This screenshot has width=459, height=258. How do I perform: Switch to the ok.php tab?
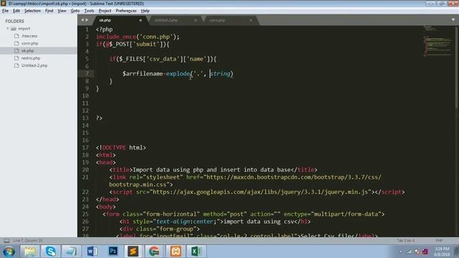(105, 20)
